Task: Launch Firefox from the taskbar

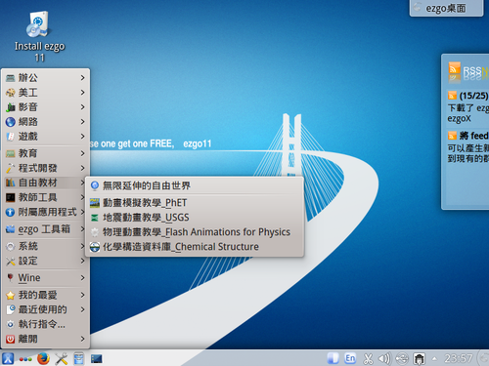Action: tap(43, 358)
